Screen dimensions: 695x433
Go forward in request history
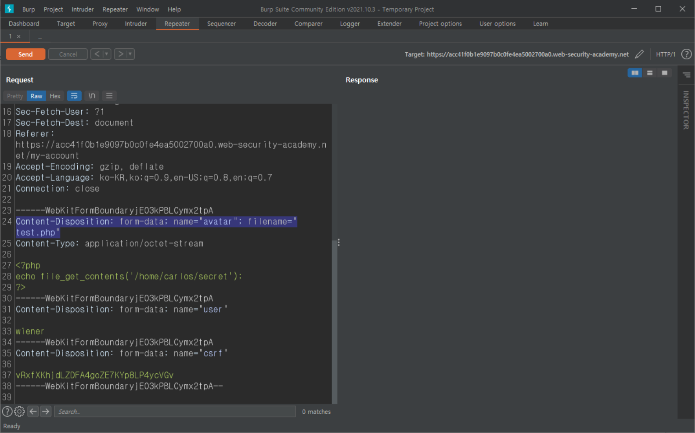tap(120, 54)
